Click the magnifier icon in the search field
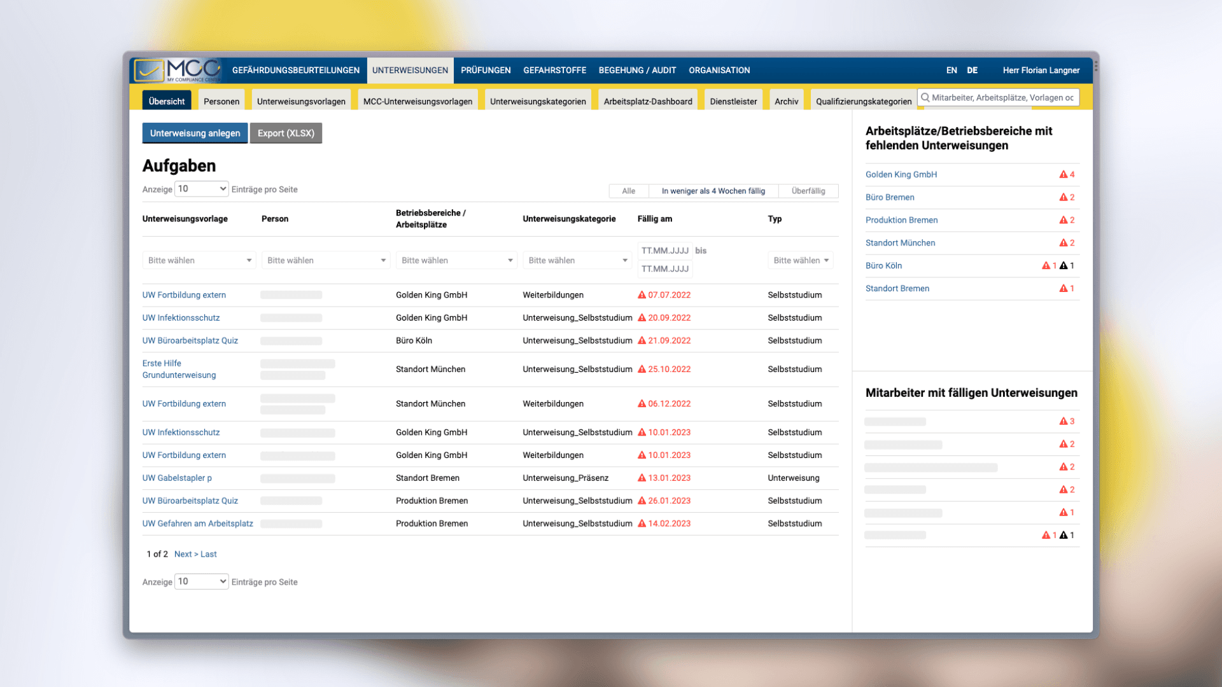Screen dimensions: 1222x687 [925, 97]
